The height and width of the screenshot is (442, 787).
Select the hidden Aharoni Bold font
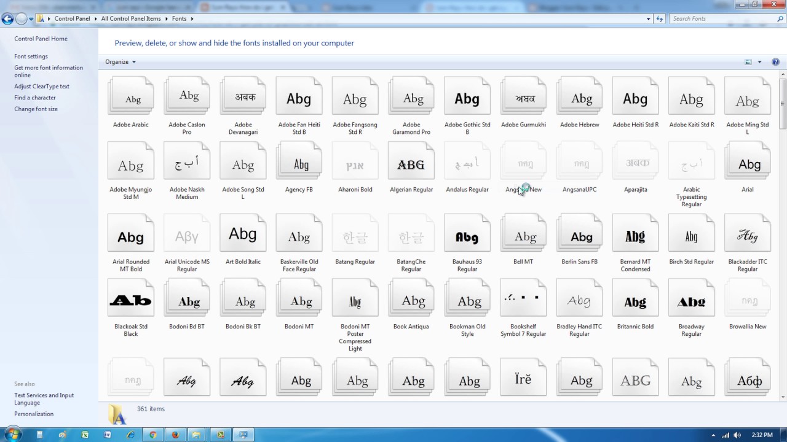pyautogui.click(x=355, y=161)
